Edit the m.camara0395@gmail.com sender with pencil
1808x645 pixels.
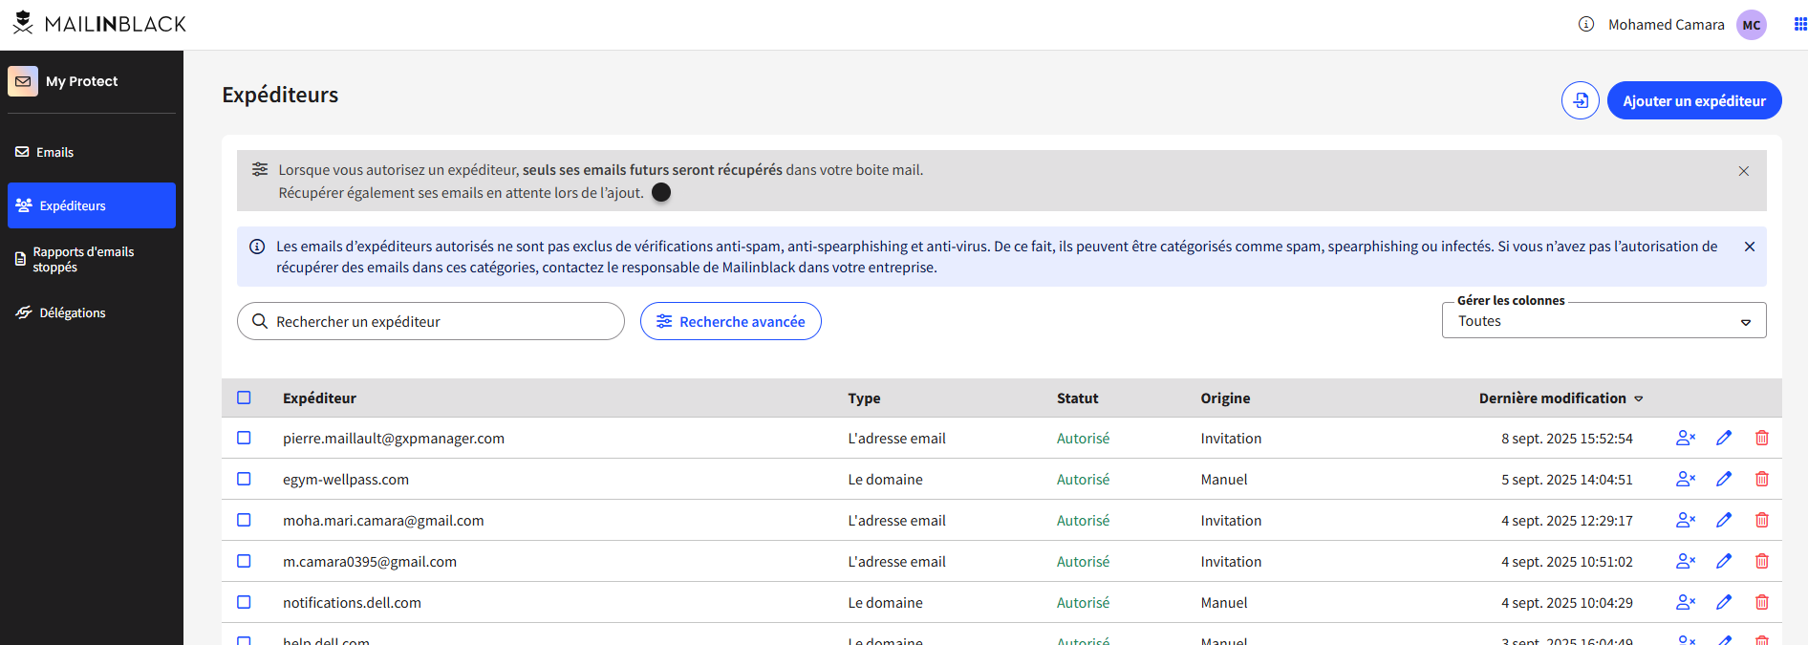click(1724, 561)
